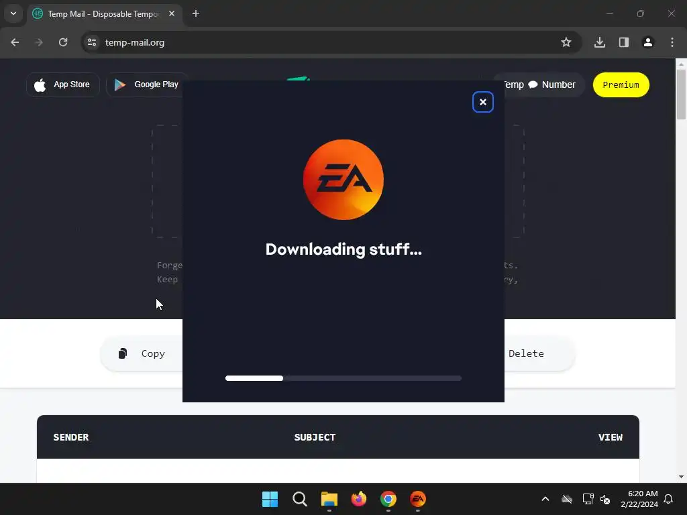Click Delete email button

click(539, 353)
